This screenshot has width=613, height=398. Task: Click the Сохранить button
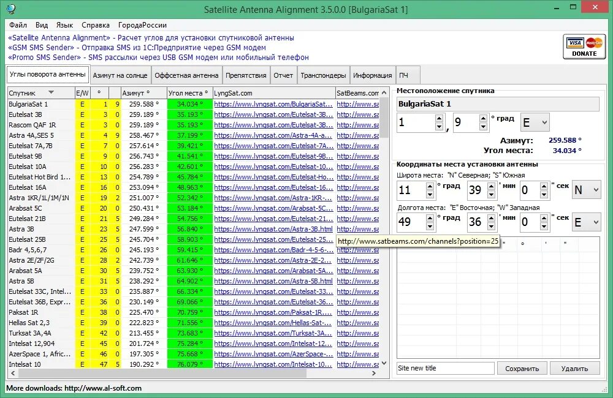coord(522,368)
